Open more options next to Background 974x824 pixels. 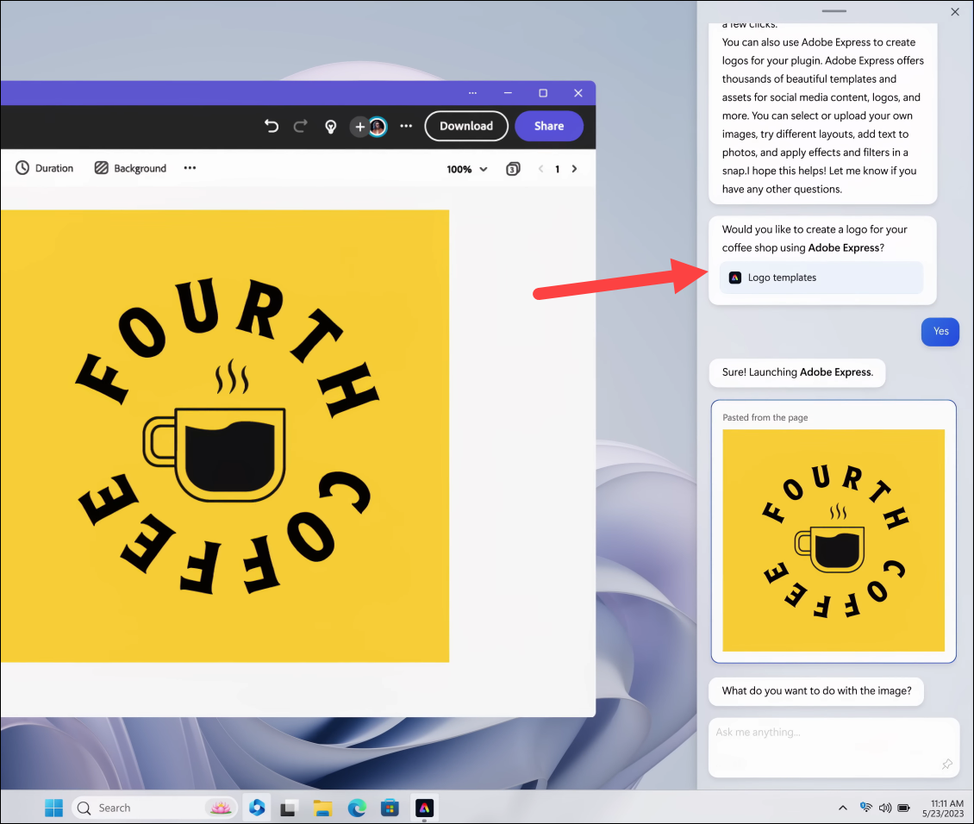pyautogui.click(x=190, y=168)
